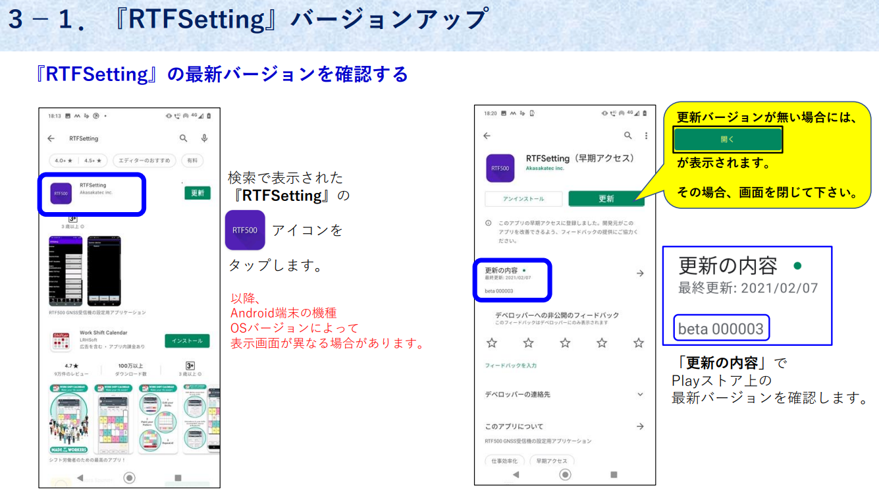
Task: Open second black RTFSetting screenshot thumbnail
Action: [x=104, y=271]
